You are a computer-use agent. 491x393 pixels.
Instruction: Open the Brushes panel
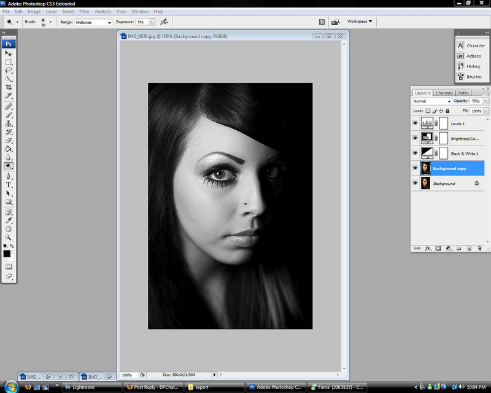[470, 77]
